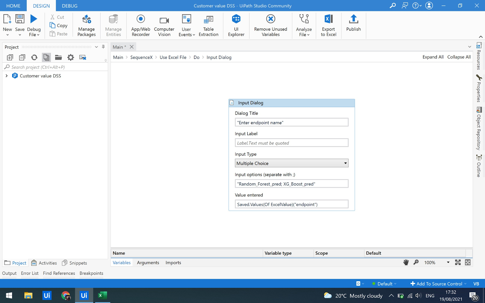Image resolution: width=485 pixels, height=303 pixels.
Task: Toggle the pan hand tool
Action: (x=406, y=262)
